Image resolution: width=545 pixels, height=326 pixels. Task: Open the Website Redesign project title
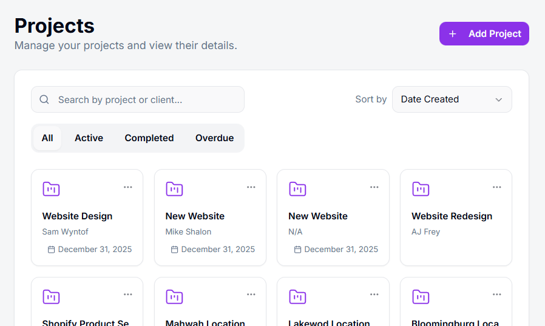[452, 216]
